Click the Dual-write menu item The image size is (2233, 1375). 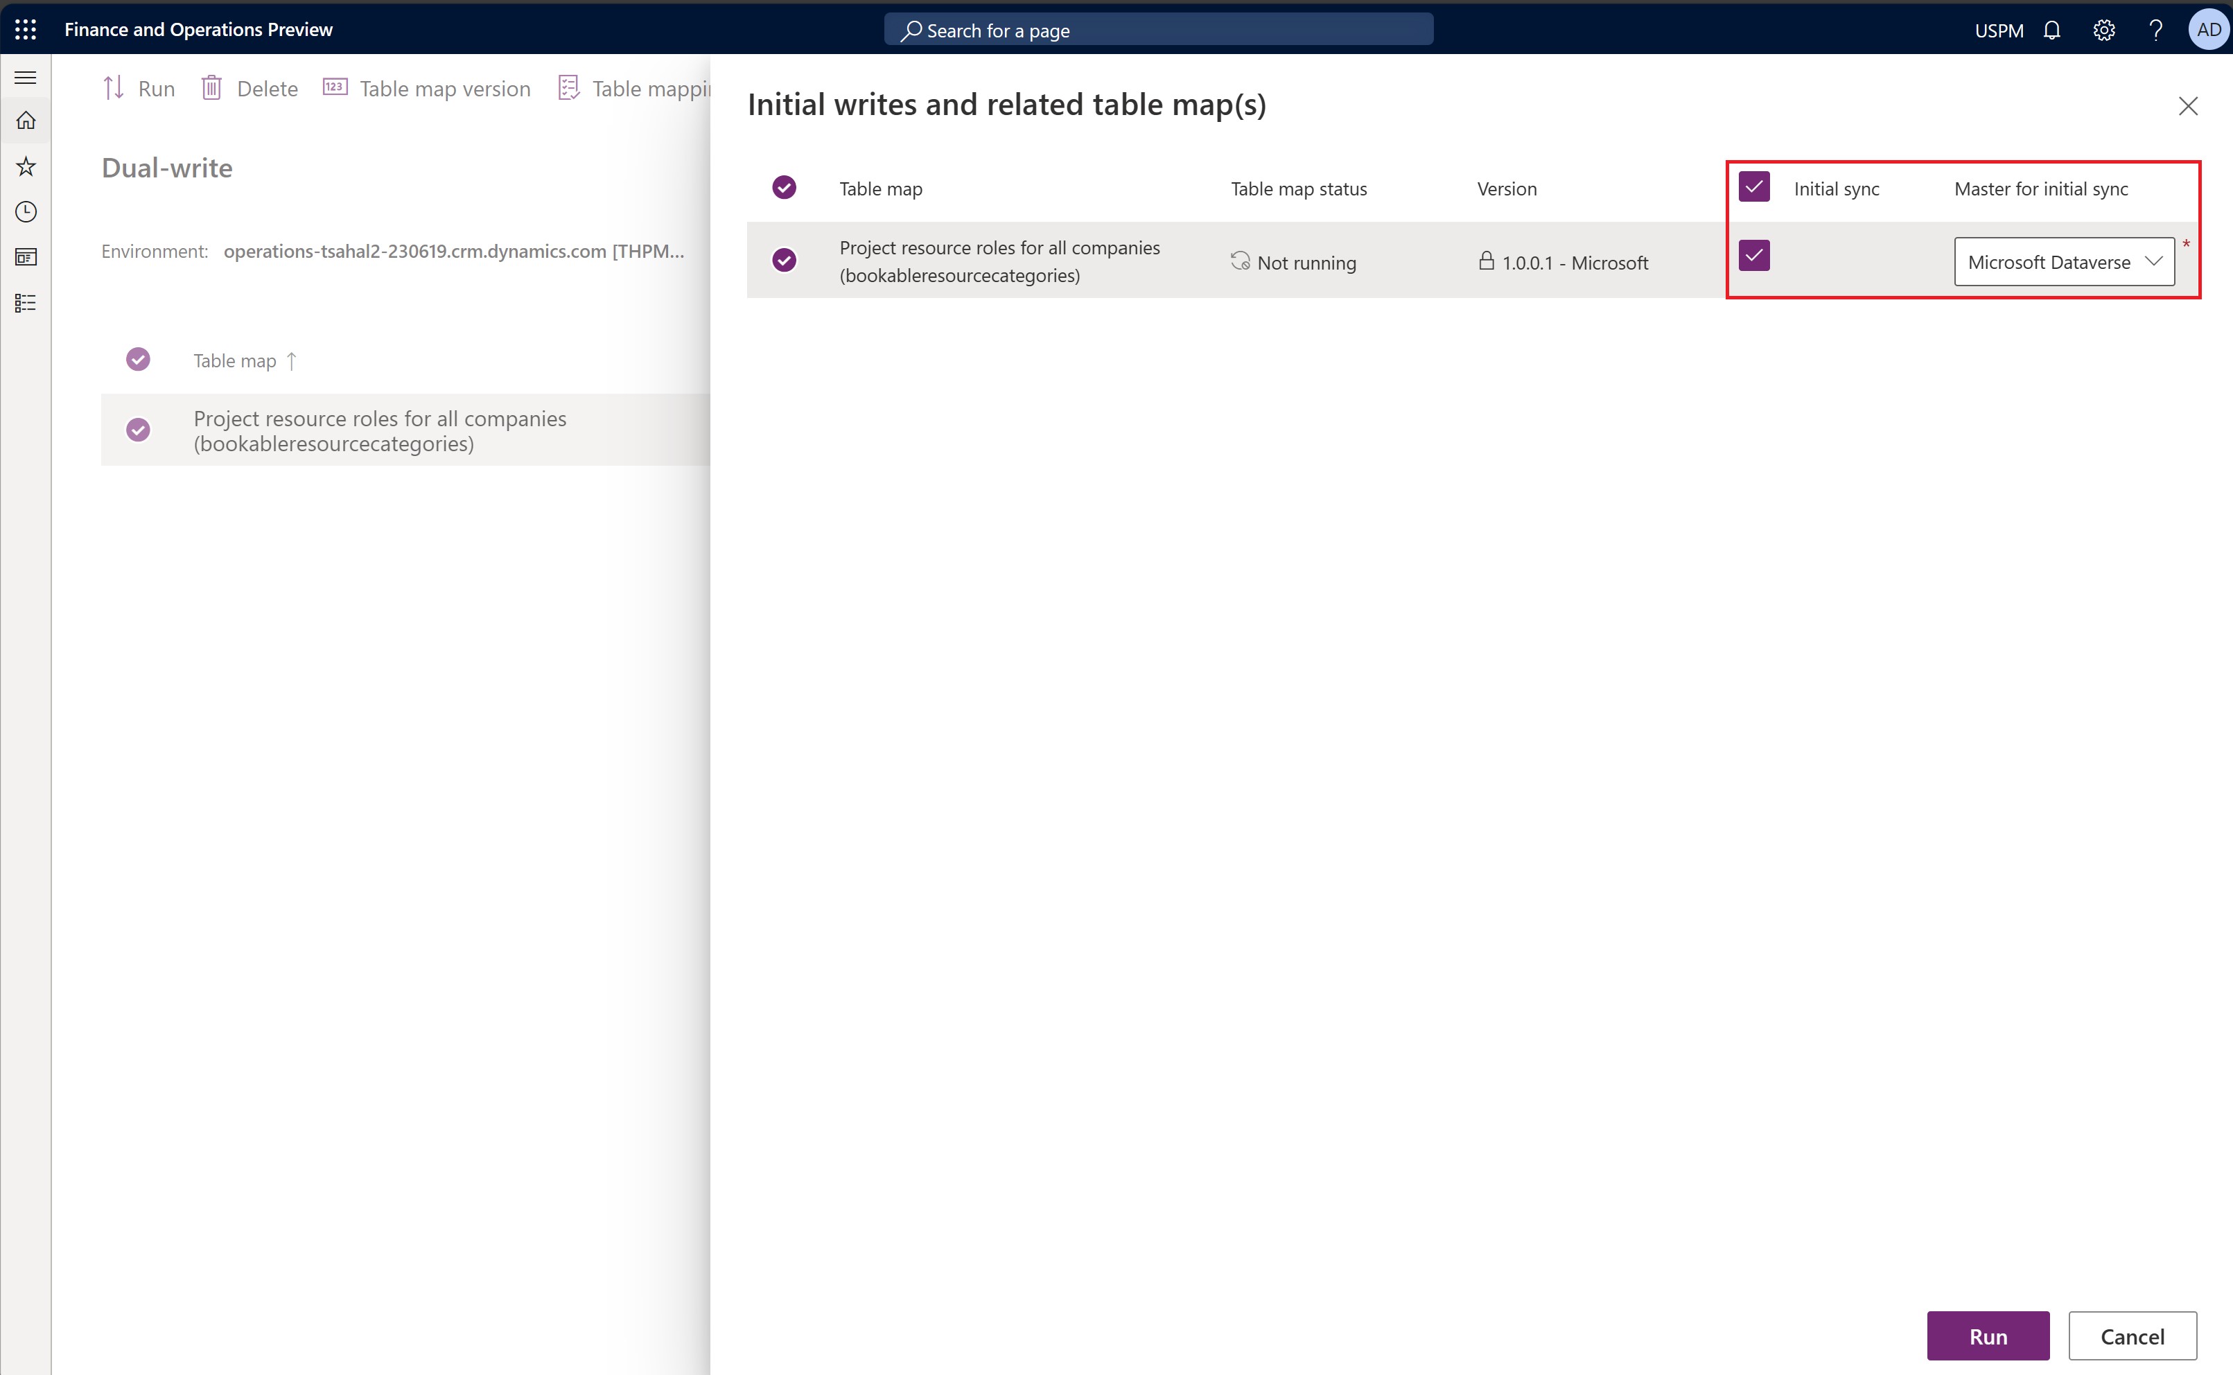click(166, 166)
